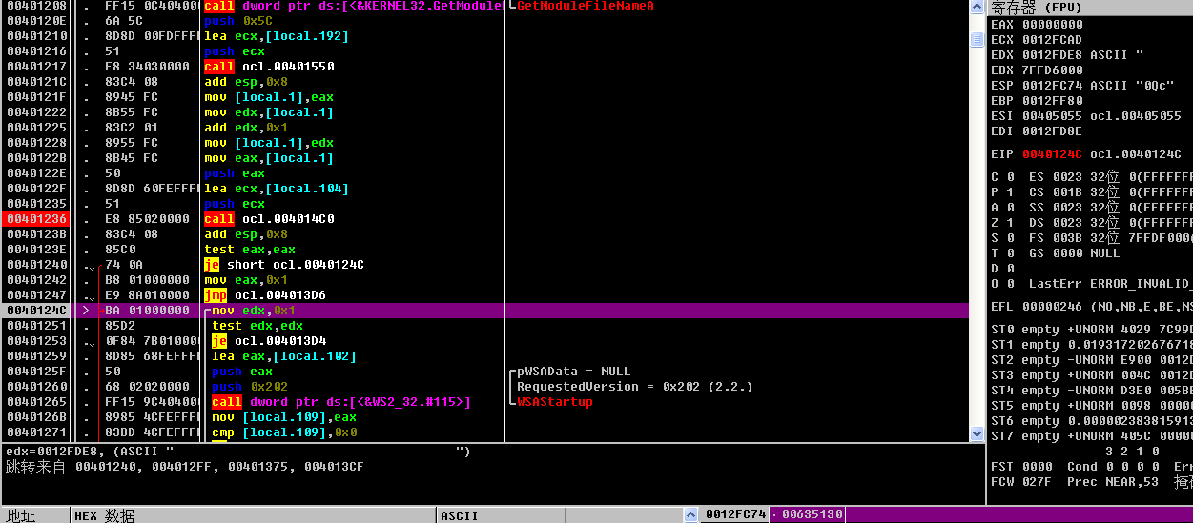Screen dimensions: 1193x523
Task: Select the EBP 0012FF80 register
Action: 1038,101
